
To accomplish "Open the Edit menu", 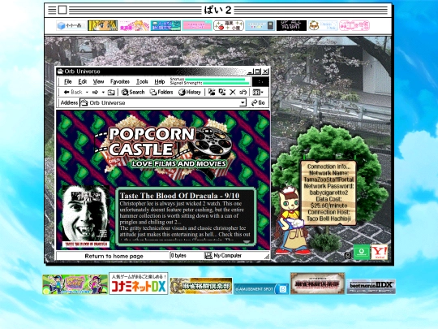I will pos(82,82).
